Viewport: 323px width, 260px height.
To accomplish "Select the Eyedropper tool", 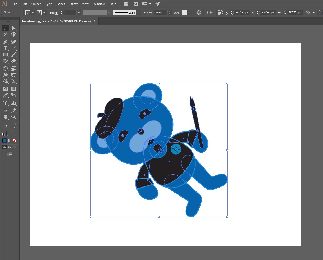I will tap(5, 95).
